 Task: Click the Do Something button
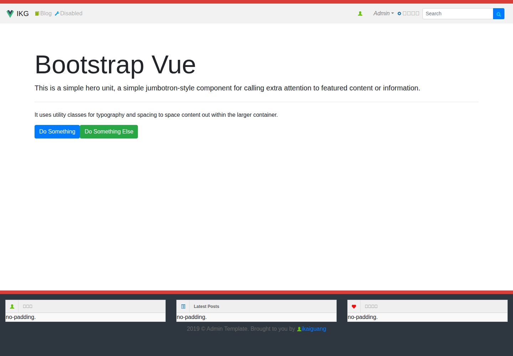pyautogui.click(x=57, y=132)
